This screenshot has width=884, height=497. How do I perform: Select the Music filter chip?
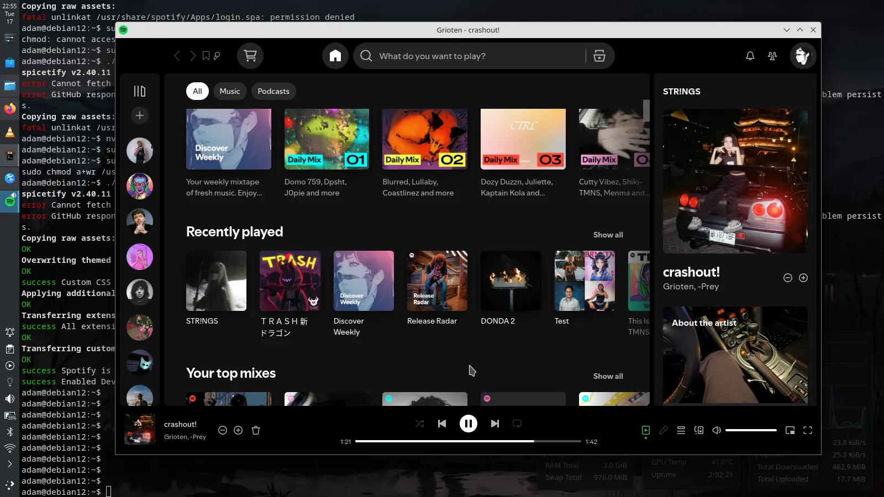pyautogui.click(x=230, y=91)
